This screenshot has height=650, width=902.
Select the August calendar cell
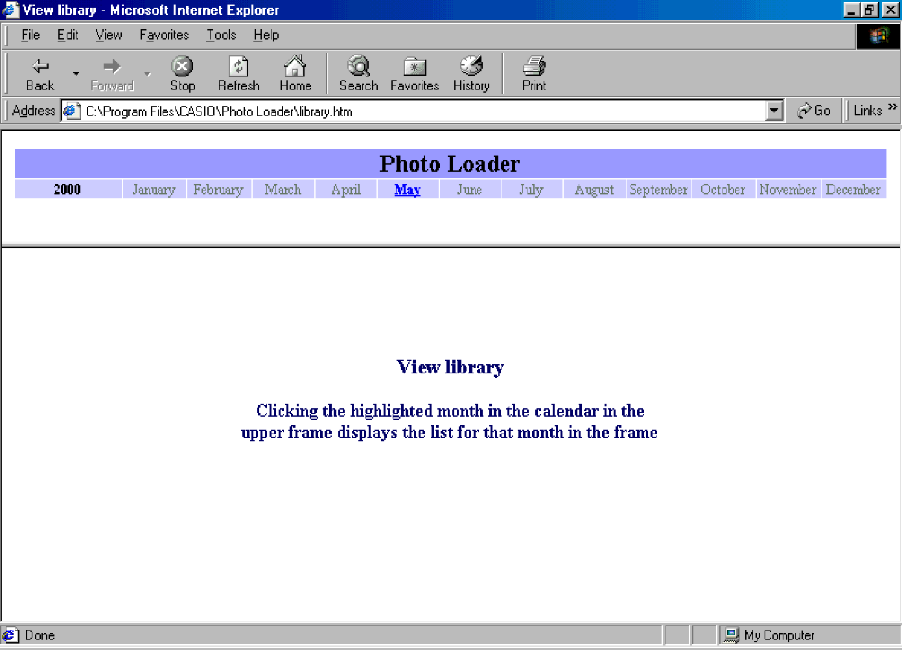pos(594,189)
